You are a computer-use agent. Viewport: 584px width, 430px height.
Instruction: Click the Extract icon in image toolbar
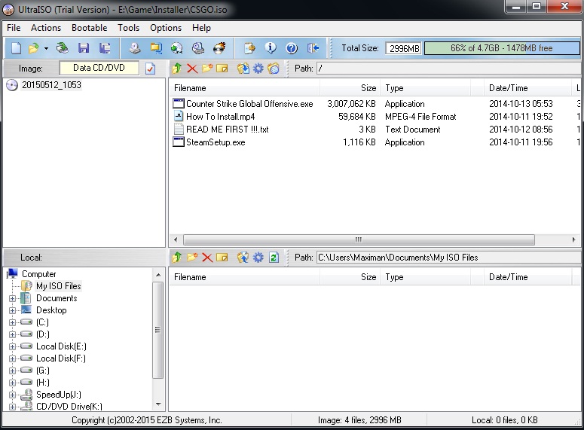click(x=243, y=69)
